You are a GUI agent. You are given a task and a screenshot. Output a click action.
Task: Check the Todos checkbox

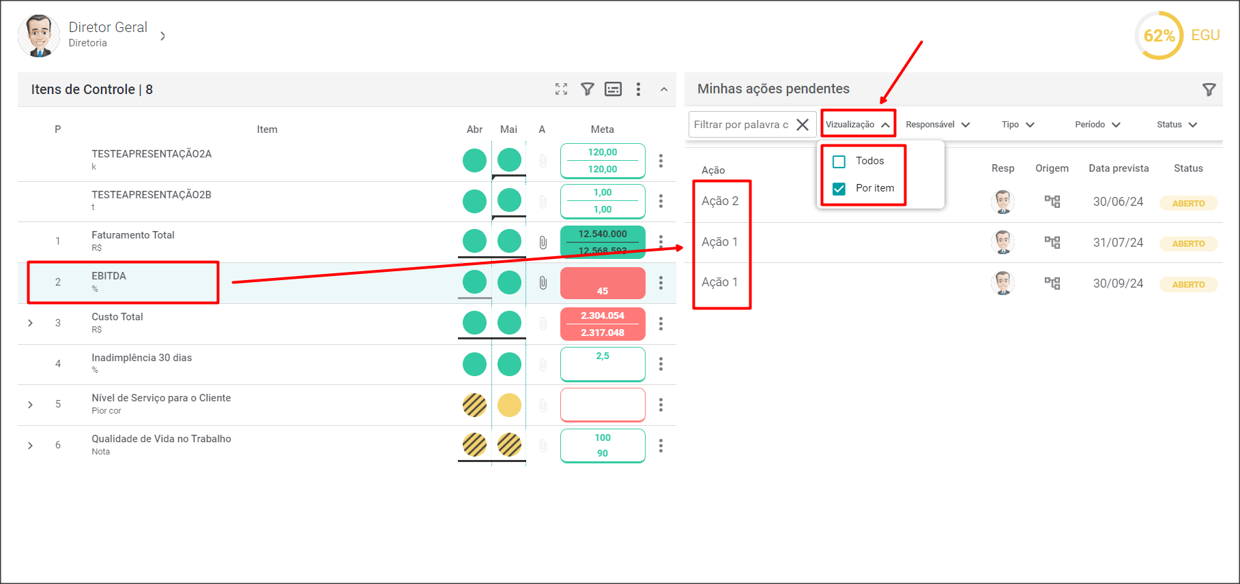839,162
